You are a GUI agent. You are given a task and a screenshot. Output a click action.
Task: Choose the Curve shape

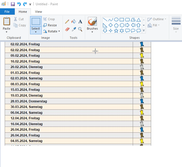tap(110, 20)
